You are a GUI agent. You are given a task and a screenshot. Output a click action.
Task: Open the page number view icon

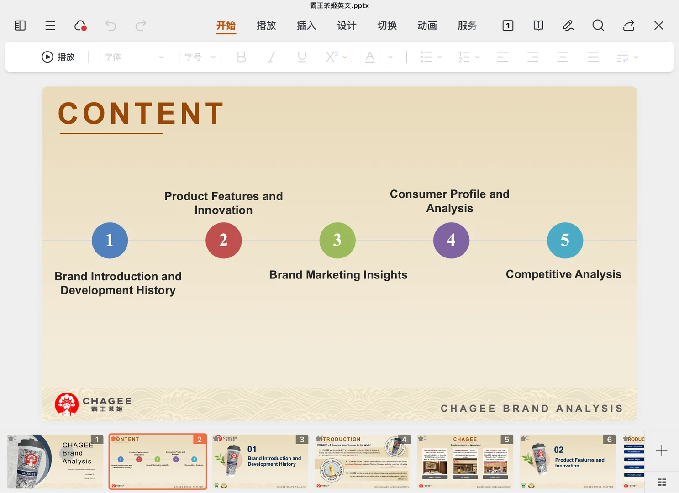(508, 26)
